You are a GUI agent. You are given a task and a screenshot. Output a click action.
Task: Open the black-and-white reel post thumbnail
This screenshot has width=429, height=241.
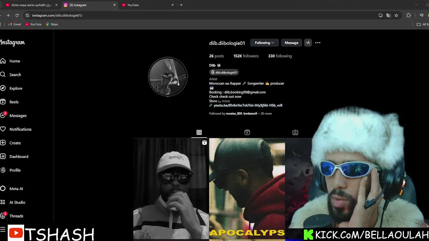click(170, 189)
